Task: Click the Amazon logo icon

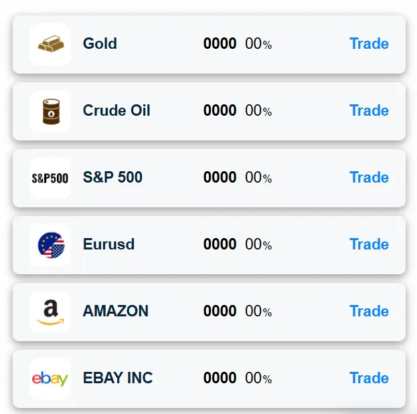Action: (x=50, y=312)
